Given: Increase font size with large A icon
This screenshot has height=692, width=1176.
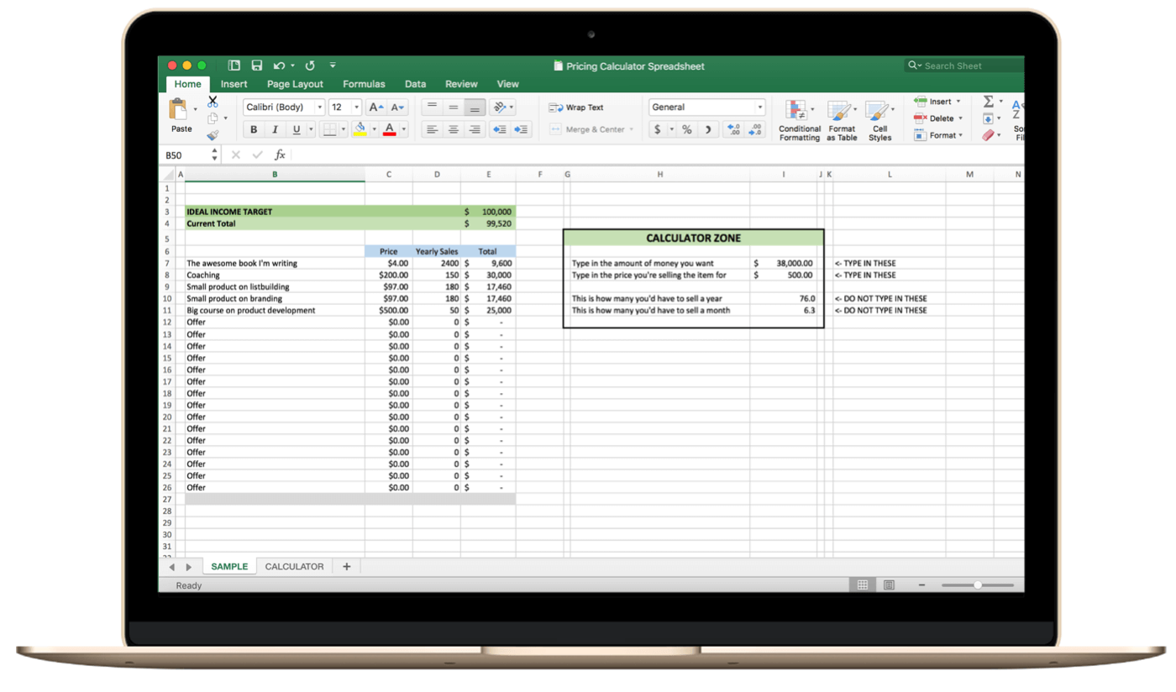Looking at the screenshot, I should click(x=376, y=107).
